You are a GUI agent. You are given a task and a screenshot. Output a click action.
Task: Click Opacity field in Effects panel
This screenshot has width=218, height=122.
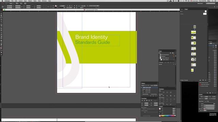[x=155, y=85]
